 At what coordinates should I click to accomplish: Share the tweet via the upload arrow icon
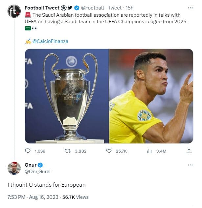pyautogui.click(x=189, y=151)
